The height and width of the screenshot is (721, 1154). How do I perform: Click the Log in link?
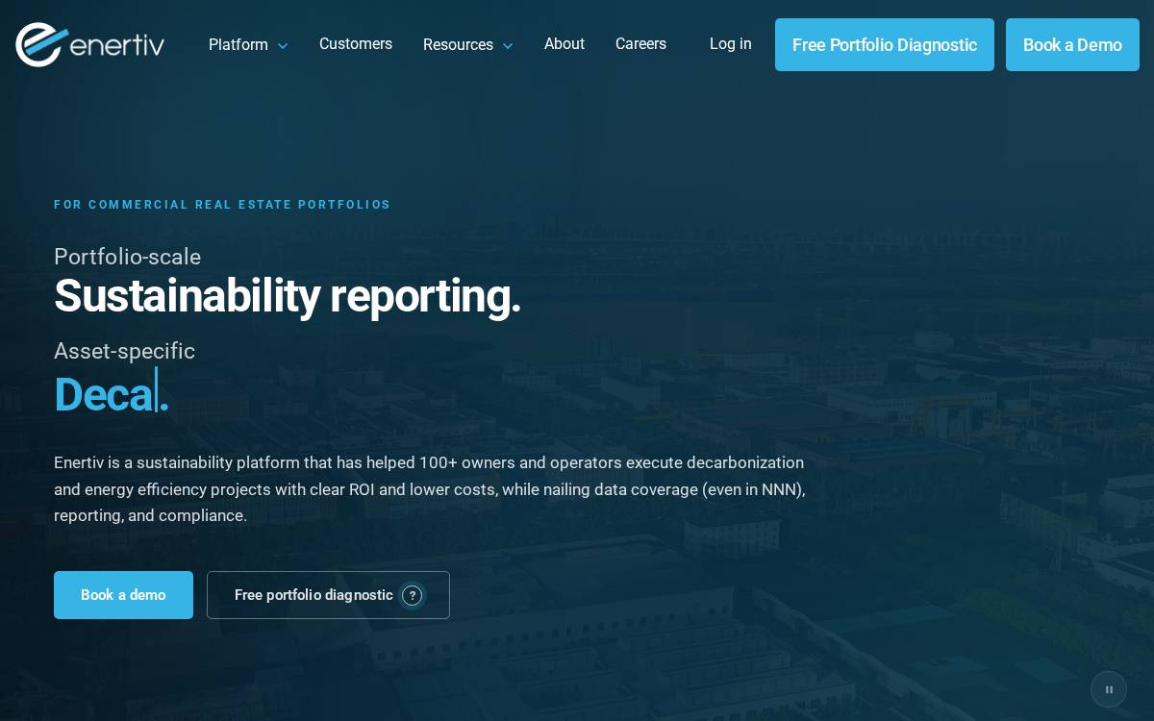(x=731, y=44)
